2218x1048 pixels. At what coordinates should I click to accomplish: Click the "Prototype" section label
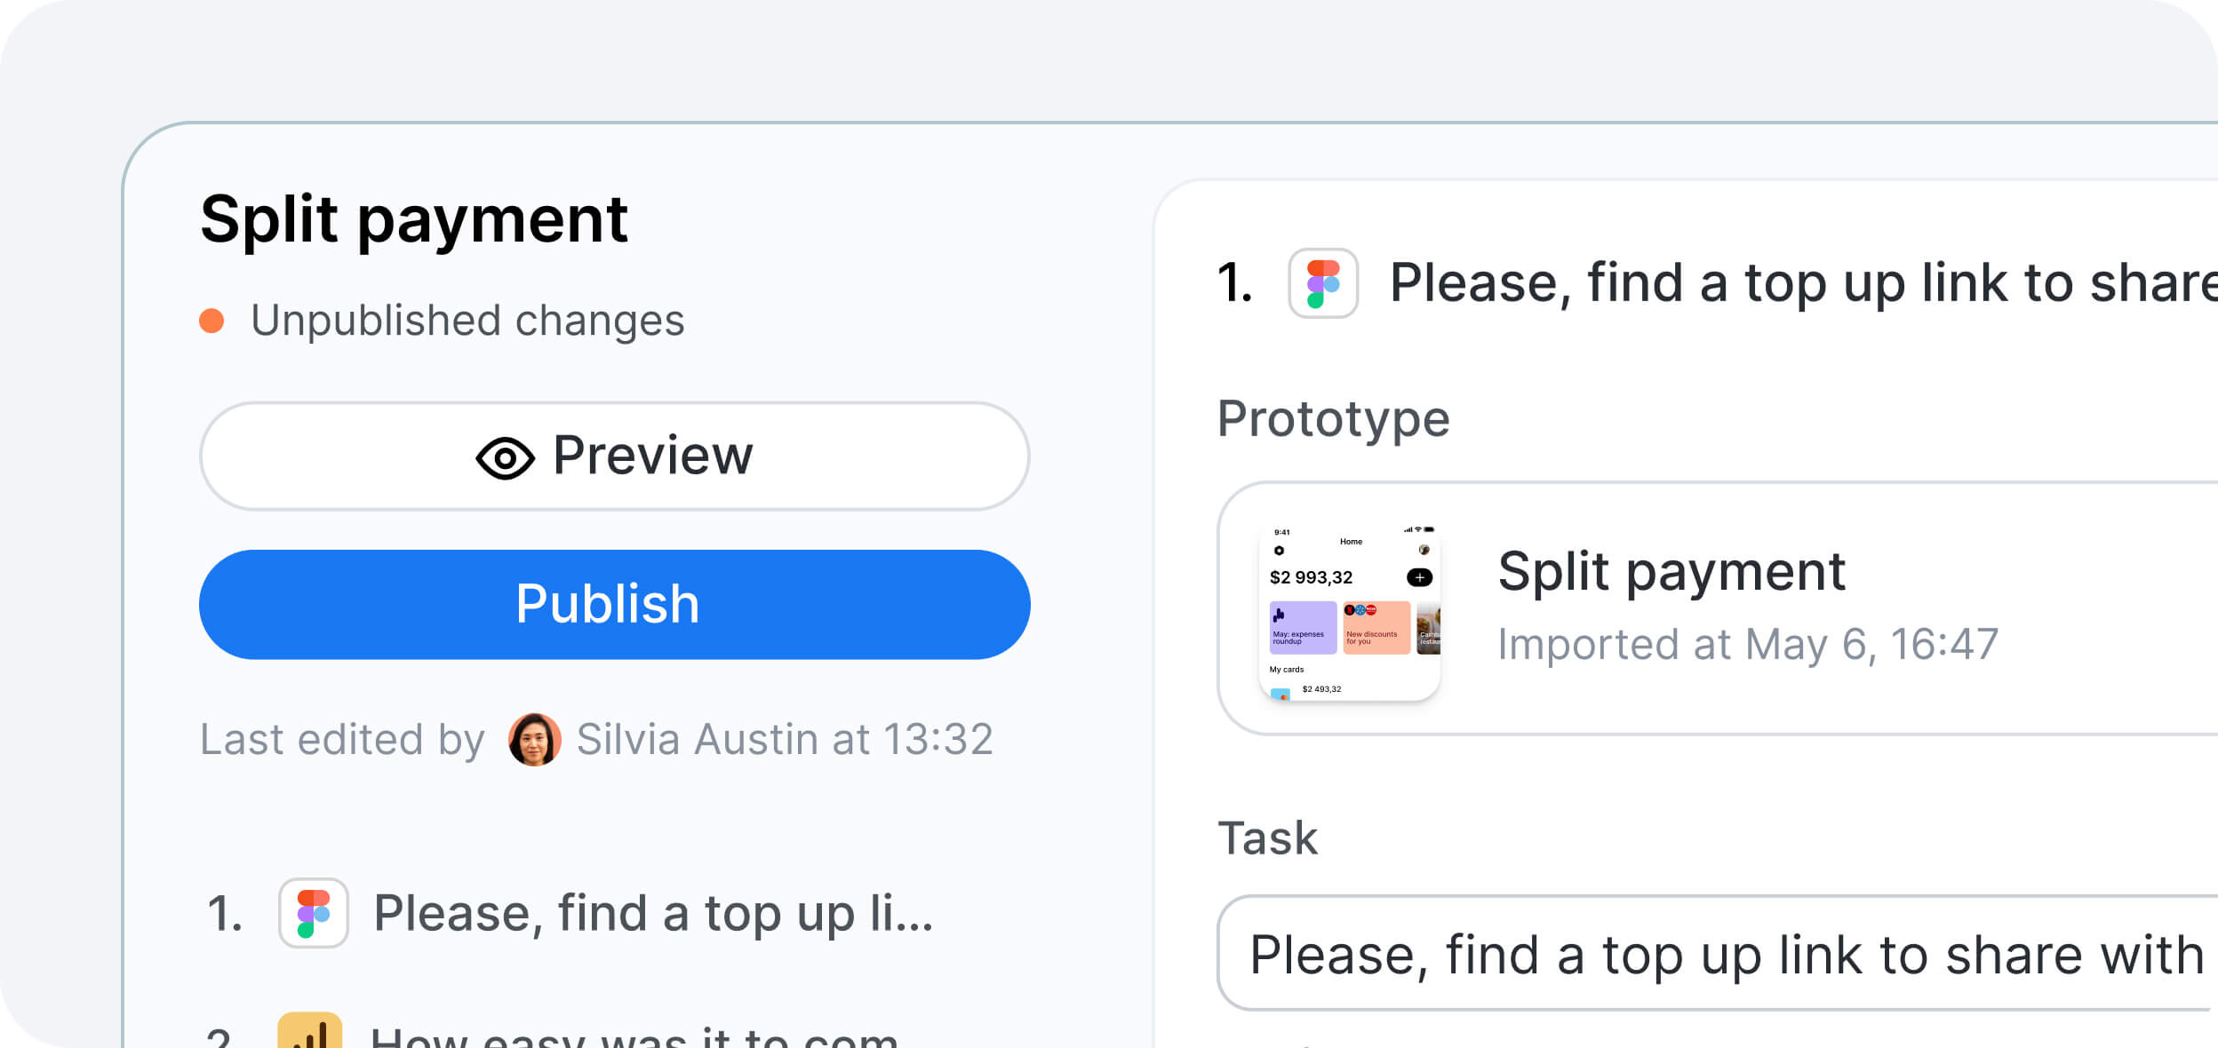click(1333, 419)
